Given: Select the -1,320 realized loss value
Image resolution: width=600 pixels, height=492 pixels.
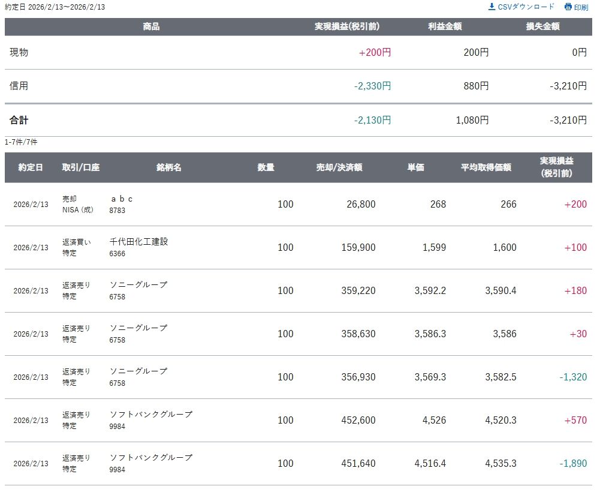Looking at the screenshot, I should point(573,377).
